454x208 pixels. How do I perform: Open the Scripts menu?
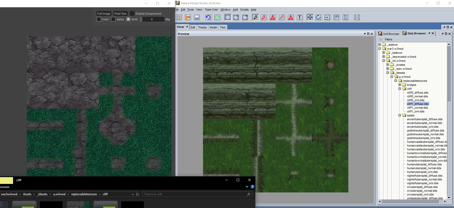(x=244, y=10)
